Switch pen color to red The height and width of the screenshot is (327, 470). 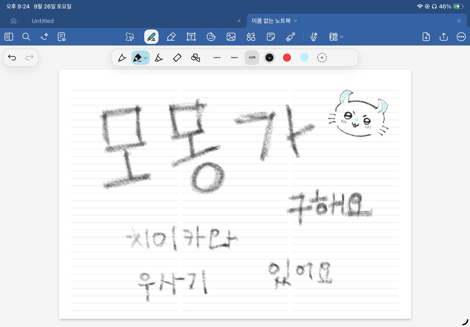coord(287,58)
